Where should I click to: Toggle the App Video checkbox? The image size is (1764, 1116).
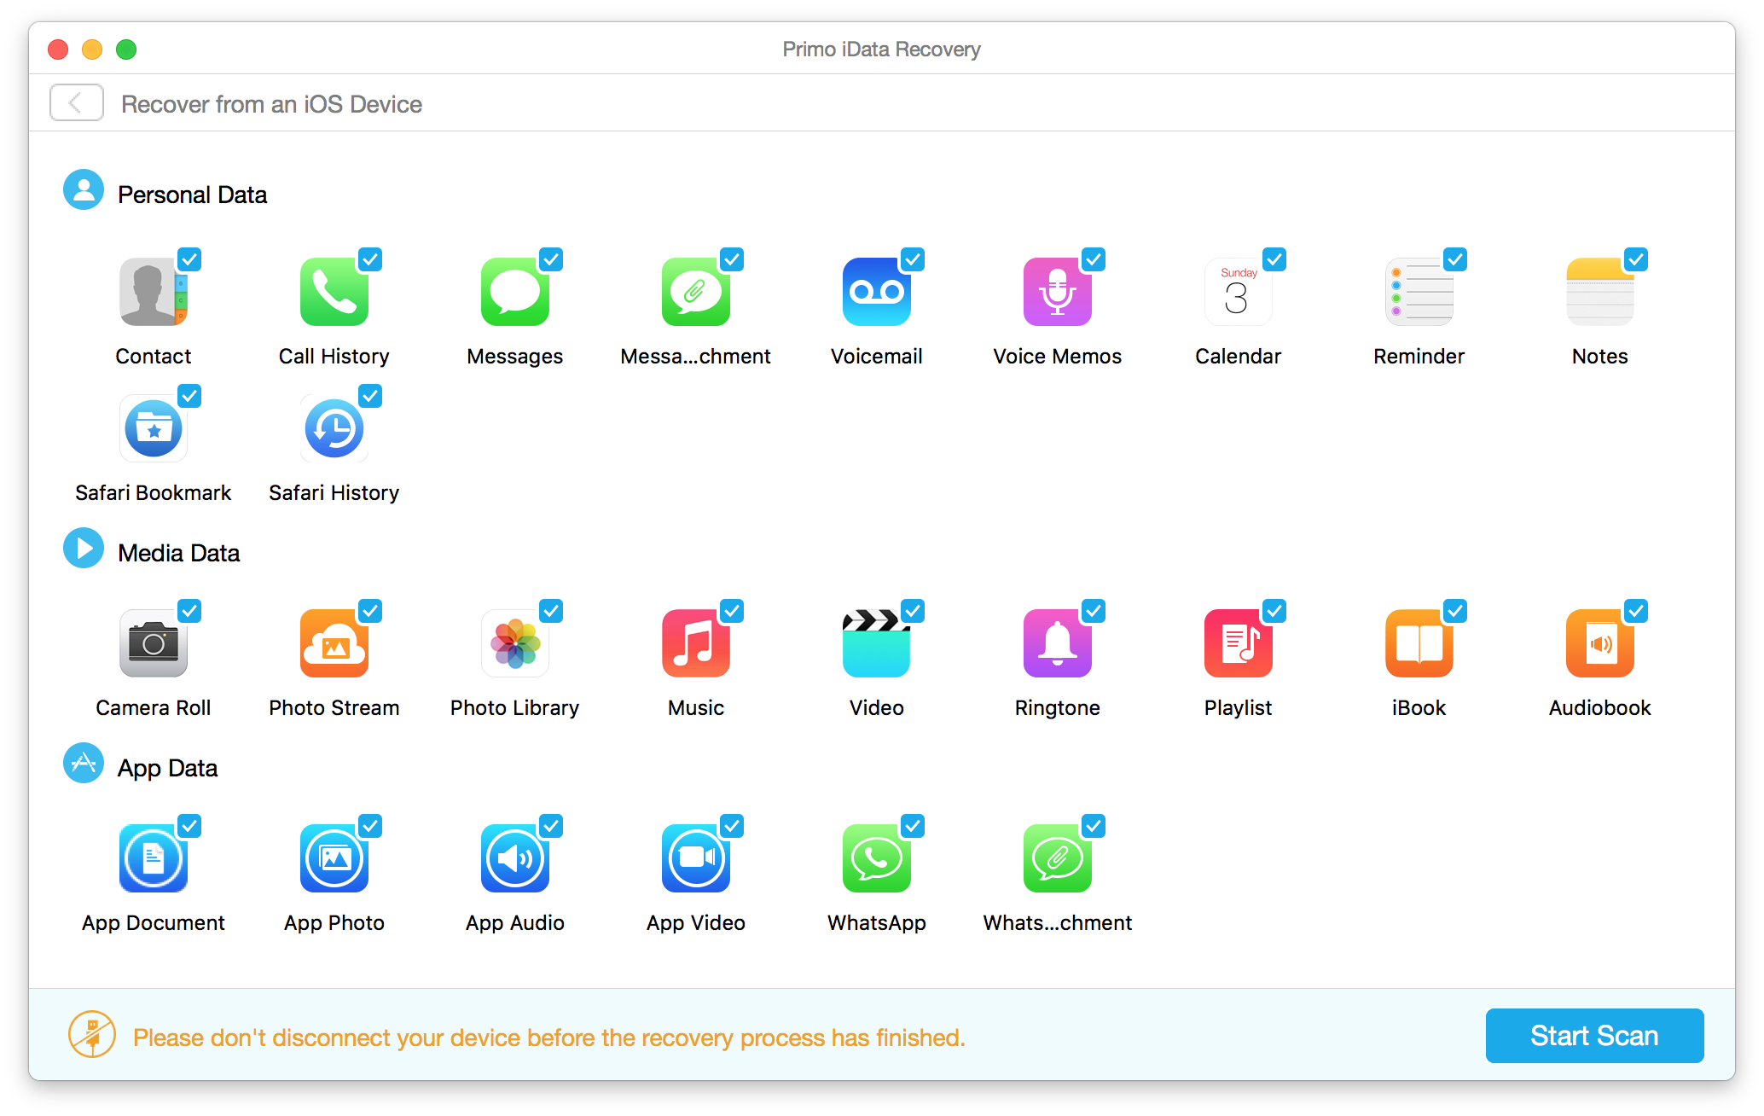click(732, 826)
